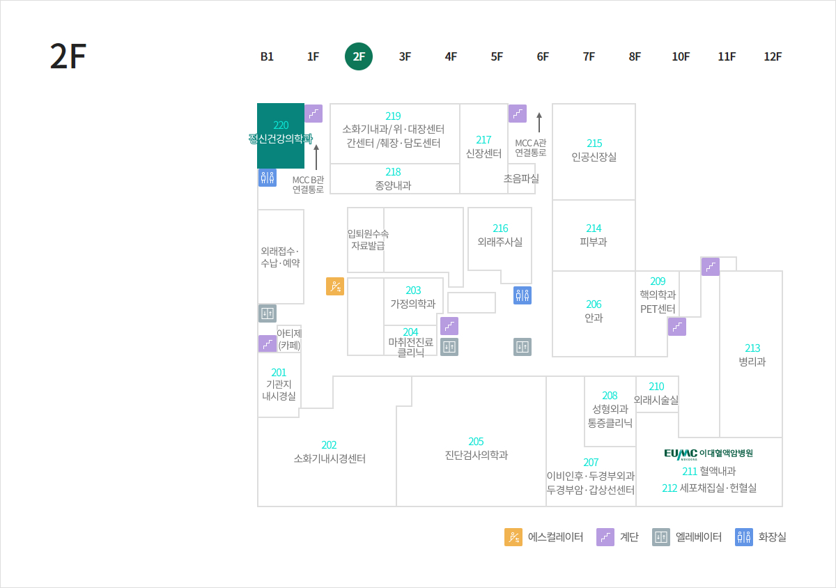Click the 엘리베이터 legend icon

[x=661, y=537]
